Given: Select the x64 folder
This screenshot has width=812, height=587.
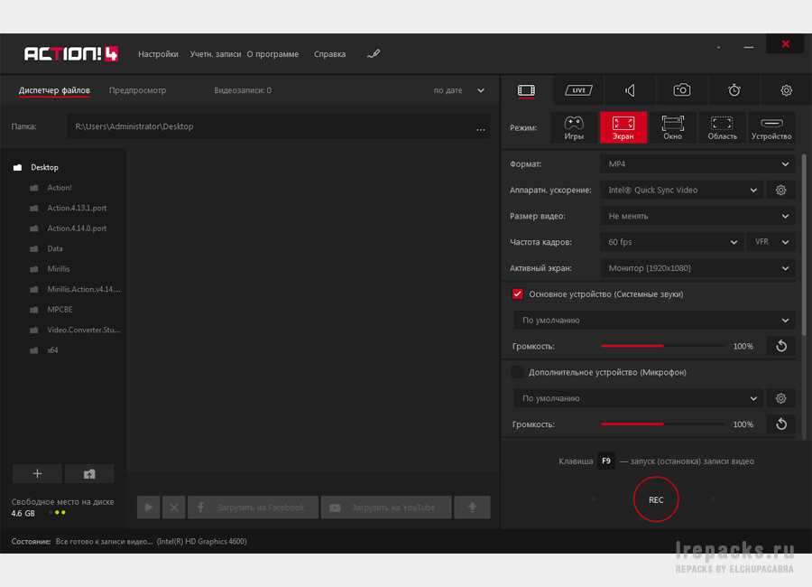Looking at the screenshot, I should [52, 350].
